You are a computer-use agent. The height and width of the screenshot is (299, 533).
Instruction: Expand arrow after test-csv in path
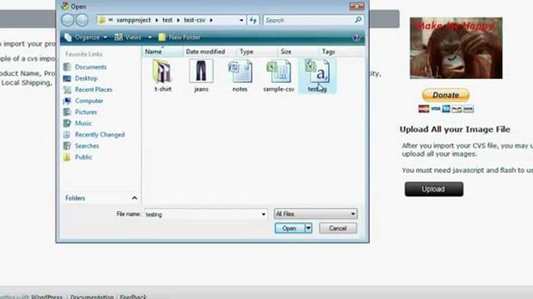click(211, 20)
